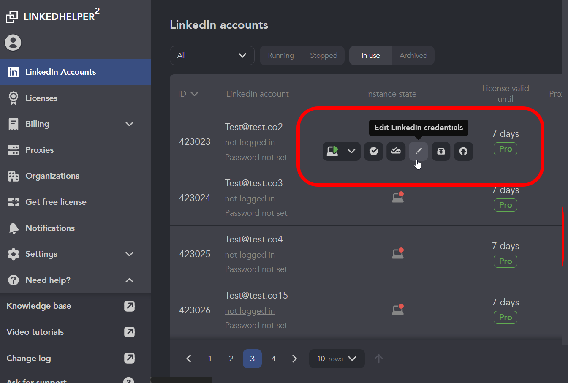Viewport: 568px width, 383px height.
Task: Click the external-link icon beside Knowledge base
Action: 130,306
